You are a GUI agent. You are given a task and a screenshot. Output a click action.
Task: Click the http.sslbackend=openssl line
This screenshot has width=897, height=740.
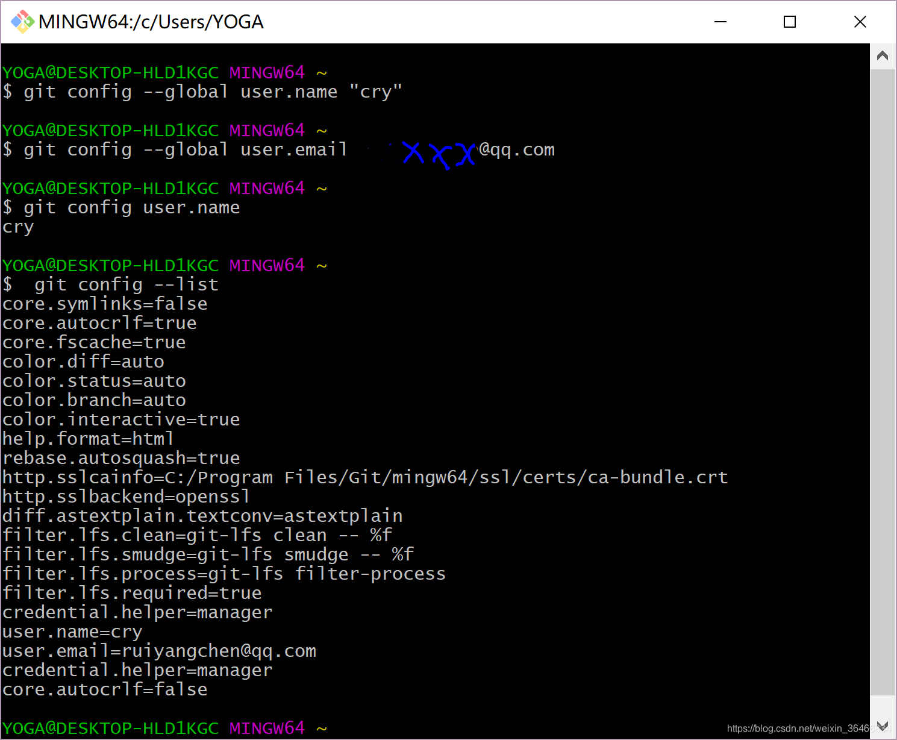tap(127, 497)
